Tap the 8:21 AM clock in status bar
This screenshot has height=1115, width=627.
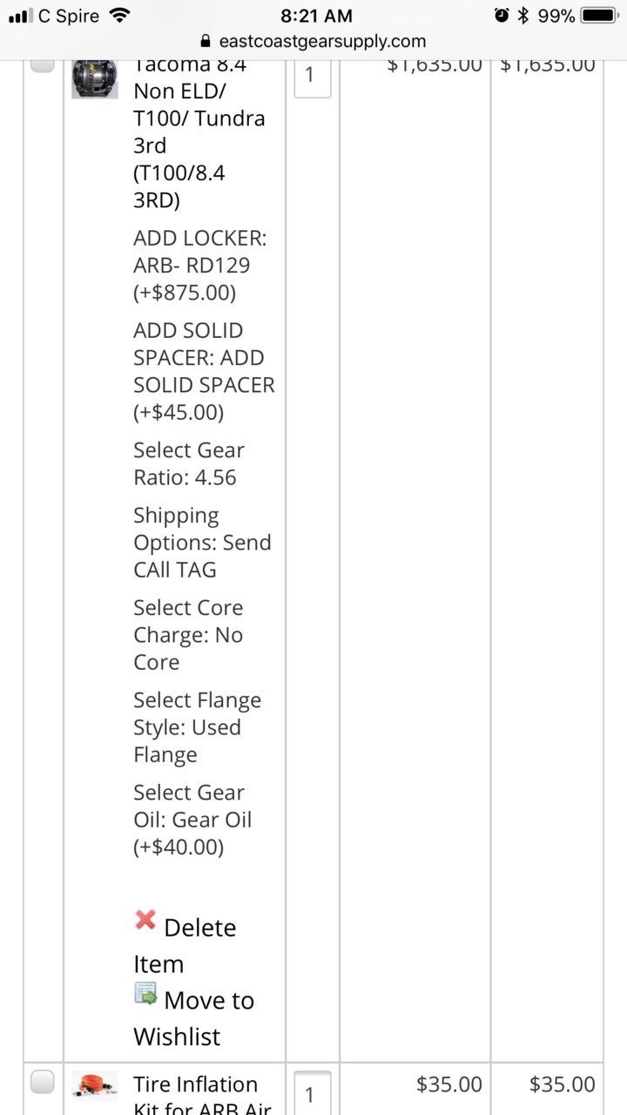click(317, 16)
